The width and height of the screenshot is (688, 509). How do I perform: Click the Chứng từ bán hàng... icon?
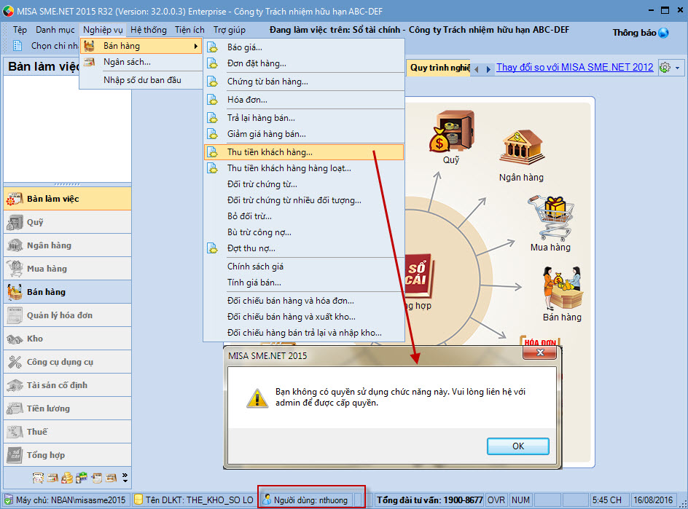(212, 82)
